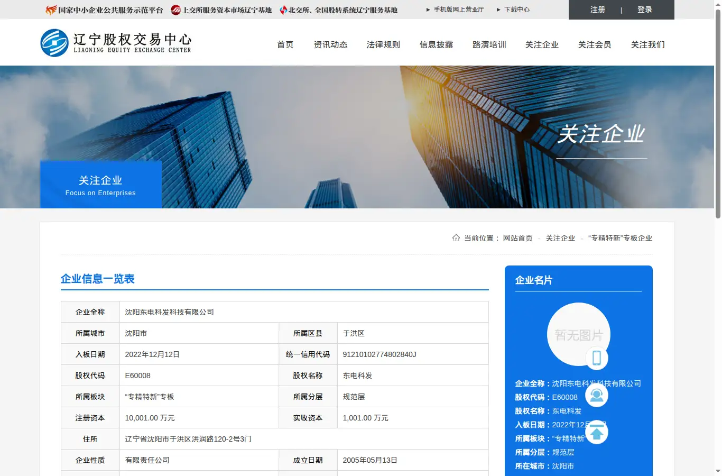The image size is (722, 476).
Task: Go to 首页 in main navigation
Action: tap(285, 44)
